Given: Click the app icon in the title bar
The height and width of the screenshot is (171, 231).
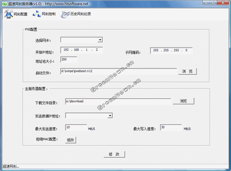Looking at the screenshot, I should coord(5,4).
